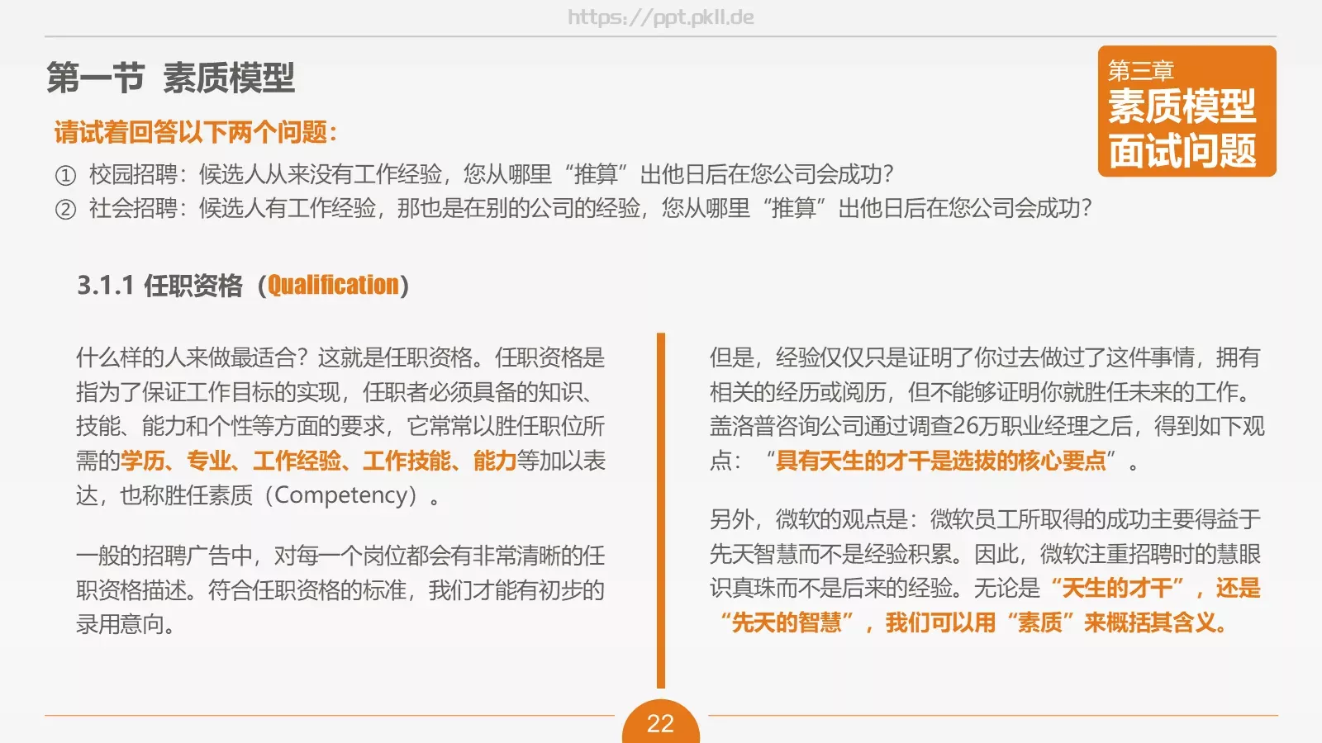
Task: Click the orange quote '具有天生的才干是选拔的核心要点'
Action: tap(940, 461)
